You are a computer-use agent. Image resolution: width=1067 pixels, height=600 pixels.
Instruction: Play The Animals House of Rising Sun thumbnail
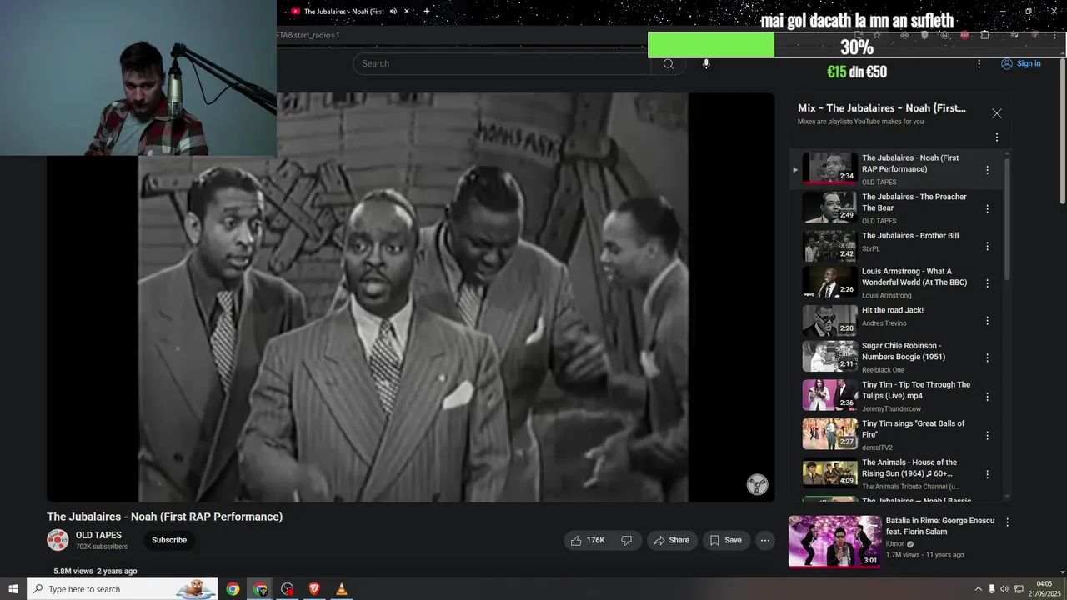tap(829, 473)
